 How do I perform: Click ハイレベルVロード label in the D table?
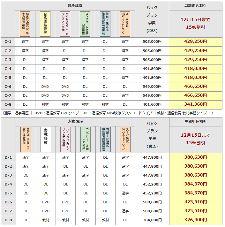(x=65, y=140)
